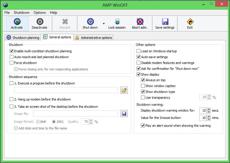Open the Shutdown menu

coord(22,13)
